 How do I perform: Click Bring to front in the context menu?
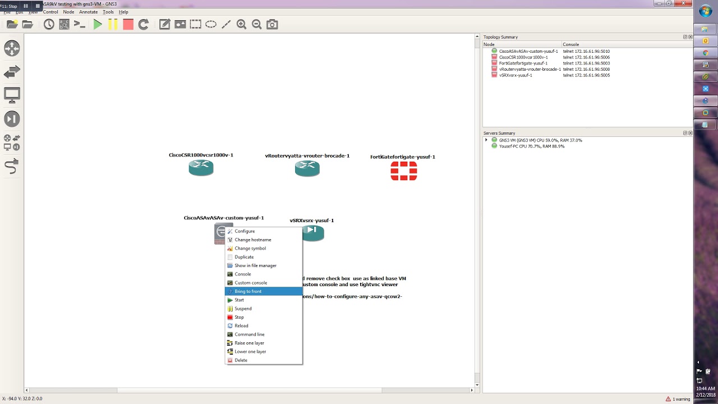(x=264, y=291)
